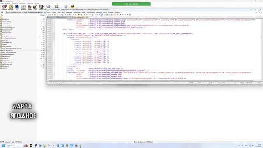Sort WinRAR list by Имя column
The image size is (263, 148).
coord(2,15)
